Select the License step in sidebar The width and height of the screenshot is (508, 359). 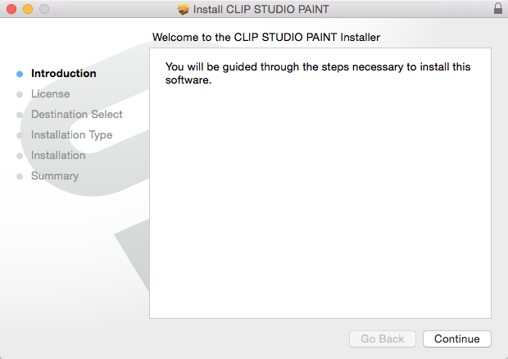click(x=50, y=93)
